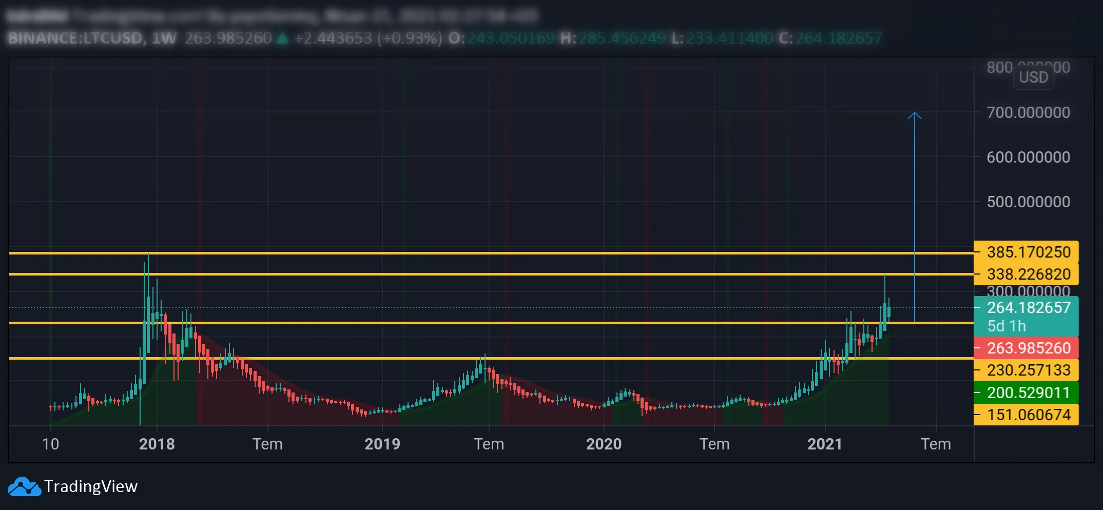This screenshot has width=1103, height=510.
Task: Click the low value 233.411400 in header
Action: point(729,38)
